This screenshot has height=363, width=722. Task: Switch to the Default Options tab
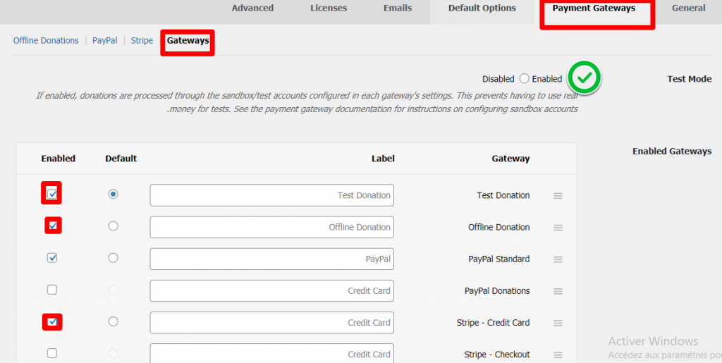482,8
